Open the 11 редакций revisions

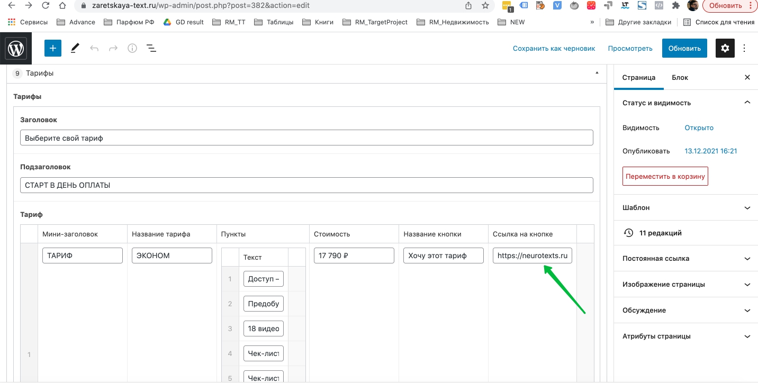tap(660, 233)
